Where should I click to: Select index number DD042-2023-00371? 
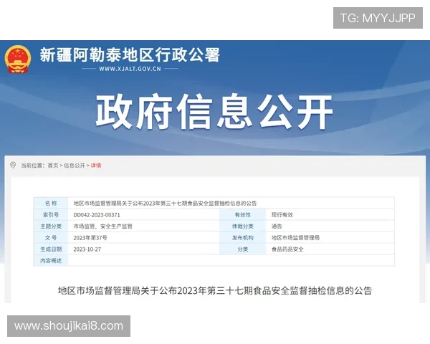point(97,215)
